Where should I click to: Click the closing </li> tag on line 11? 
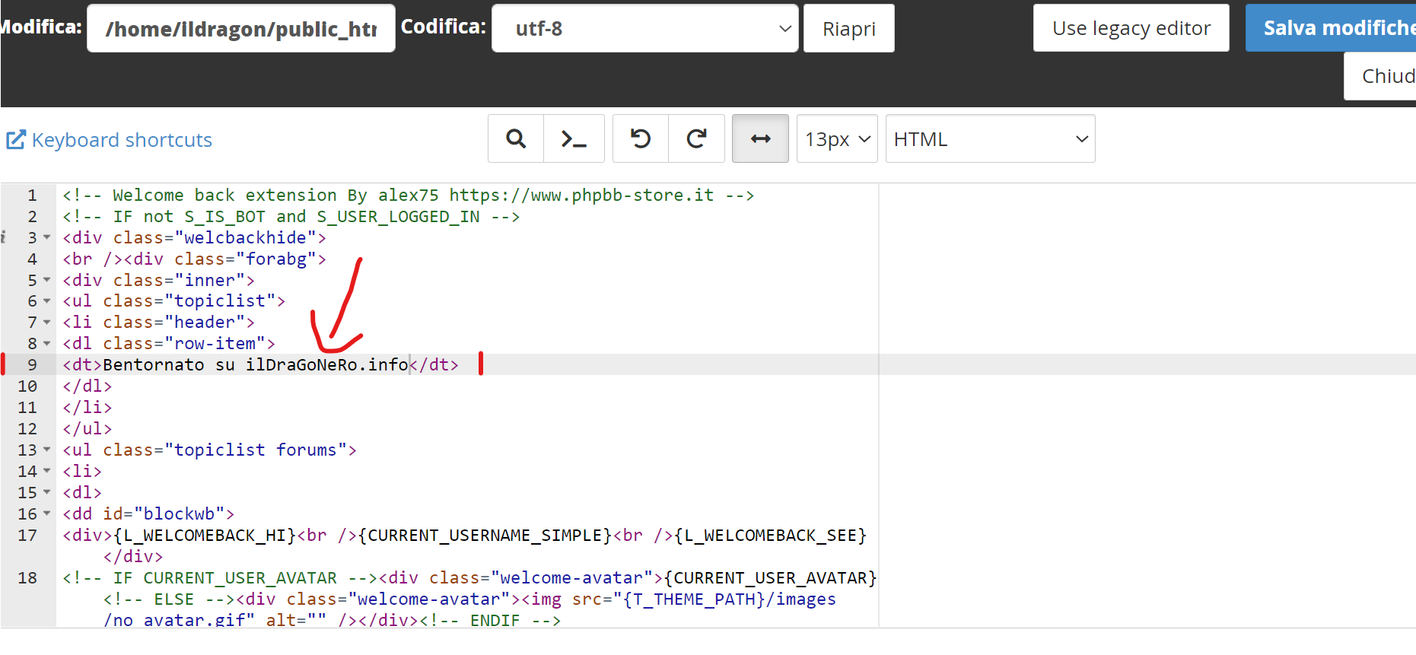pyautogui.click(x=88, y=408)
